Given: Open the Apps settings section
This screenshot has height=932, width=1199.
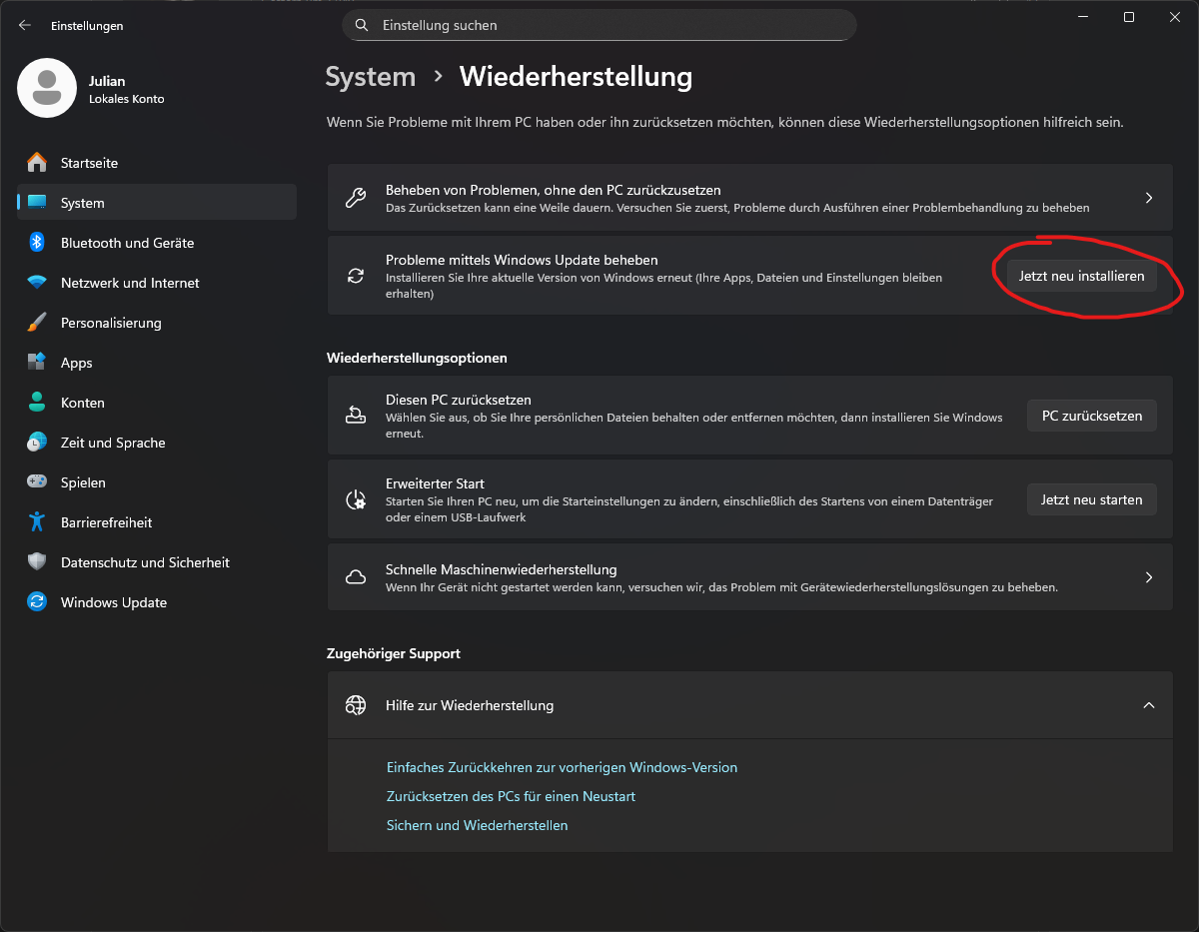Looking at the screenshot, I should point(76,363).
